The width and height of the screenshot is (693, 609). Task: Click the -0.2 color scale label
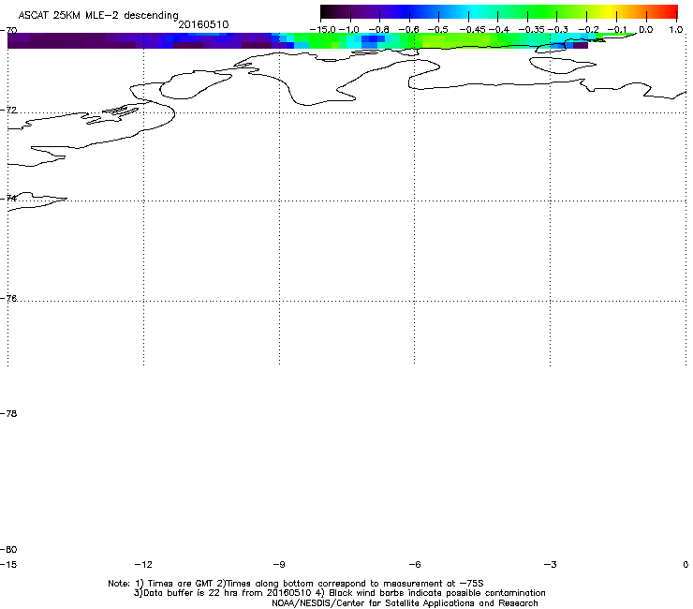[589, 30]
